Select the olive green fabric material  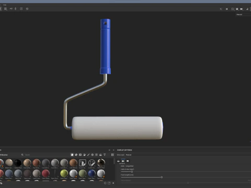(83, 174)
